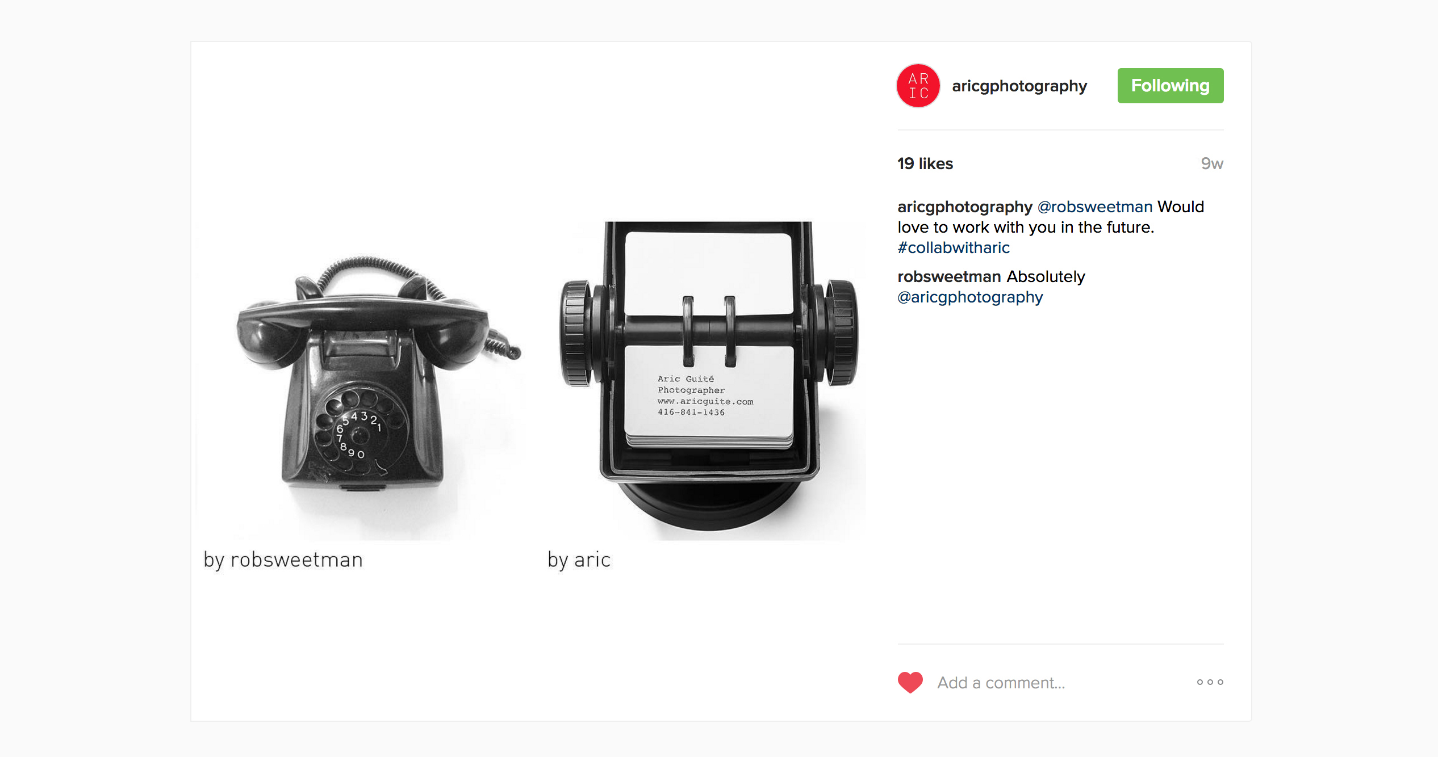This screenshot has height=757, width=1438.
Task: Open the @robsweetman mention in caption
Action: 1095,207
